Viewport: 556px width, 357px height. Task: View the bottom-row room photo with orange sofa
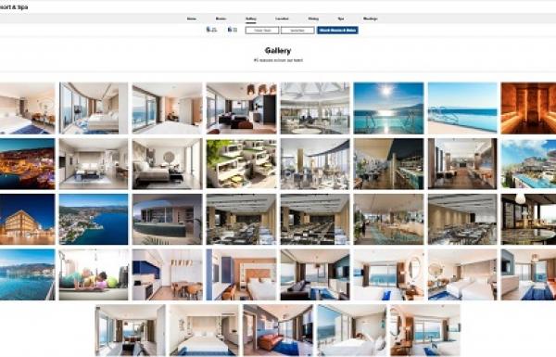pyautogui.click(x=278, y=330)
